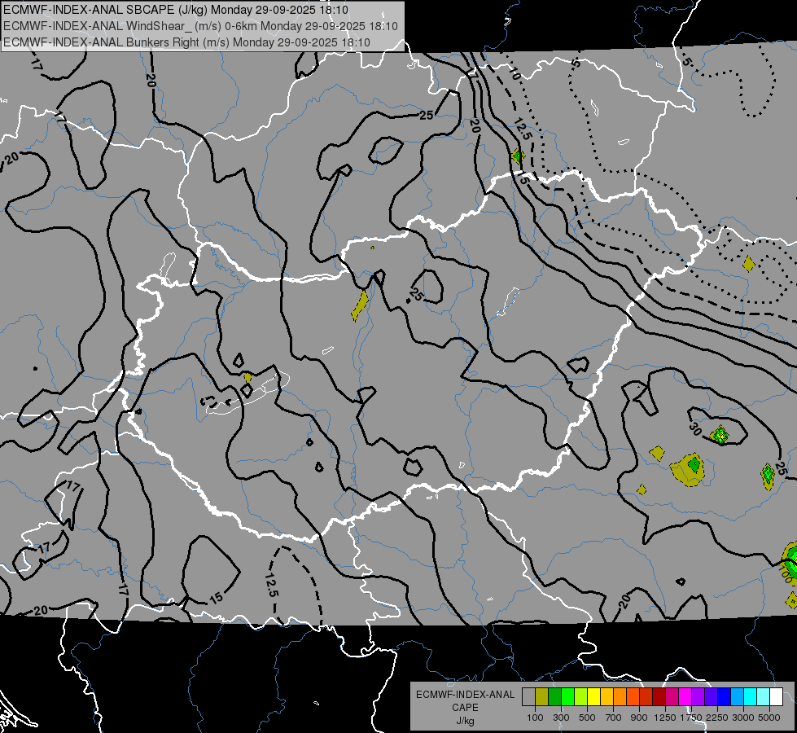Click the pure yellow legend swatch
The image size is (797, 733).
[593, 697]
